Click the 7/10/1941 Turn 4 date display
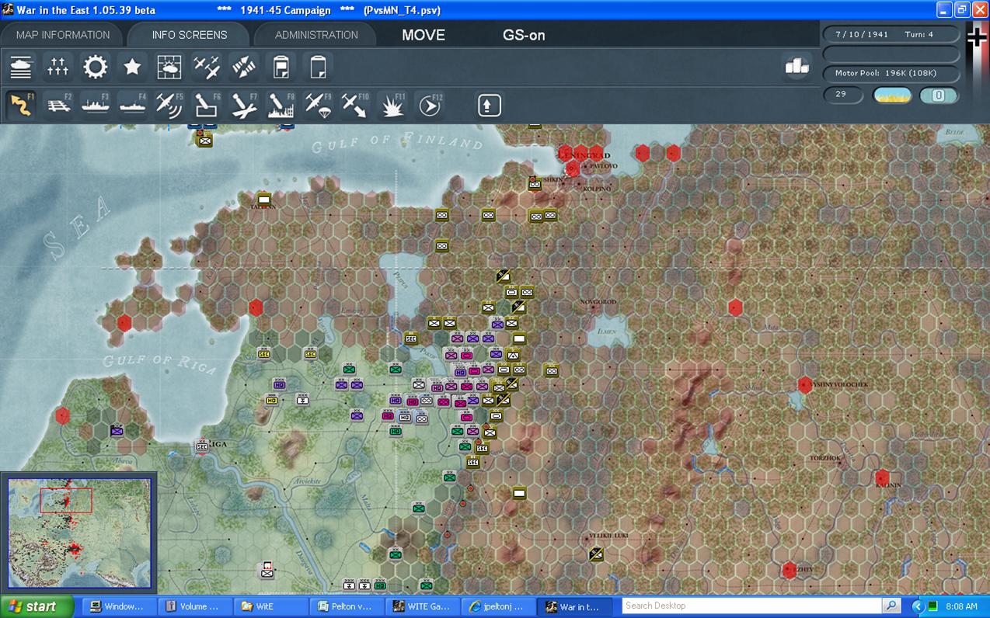The height and width of the screenshot is (618, 990). tap(891, 35)
